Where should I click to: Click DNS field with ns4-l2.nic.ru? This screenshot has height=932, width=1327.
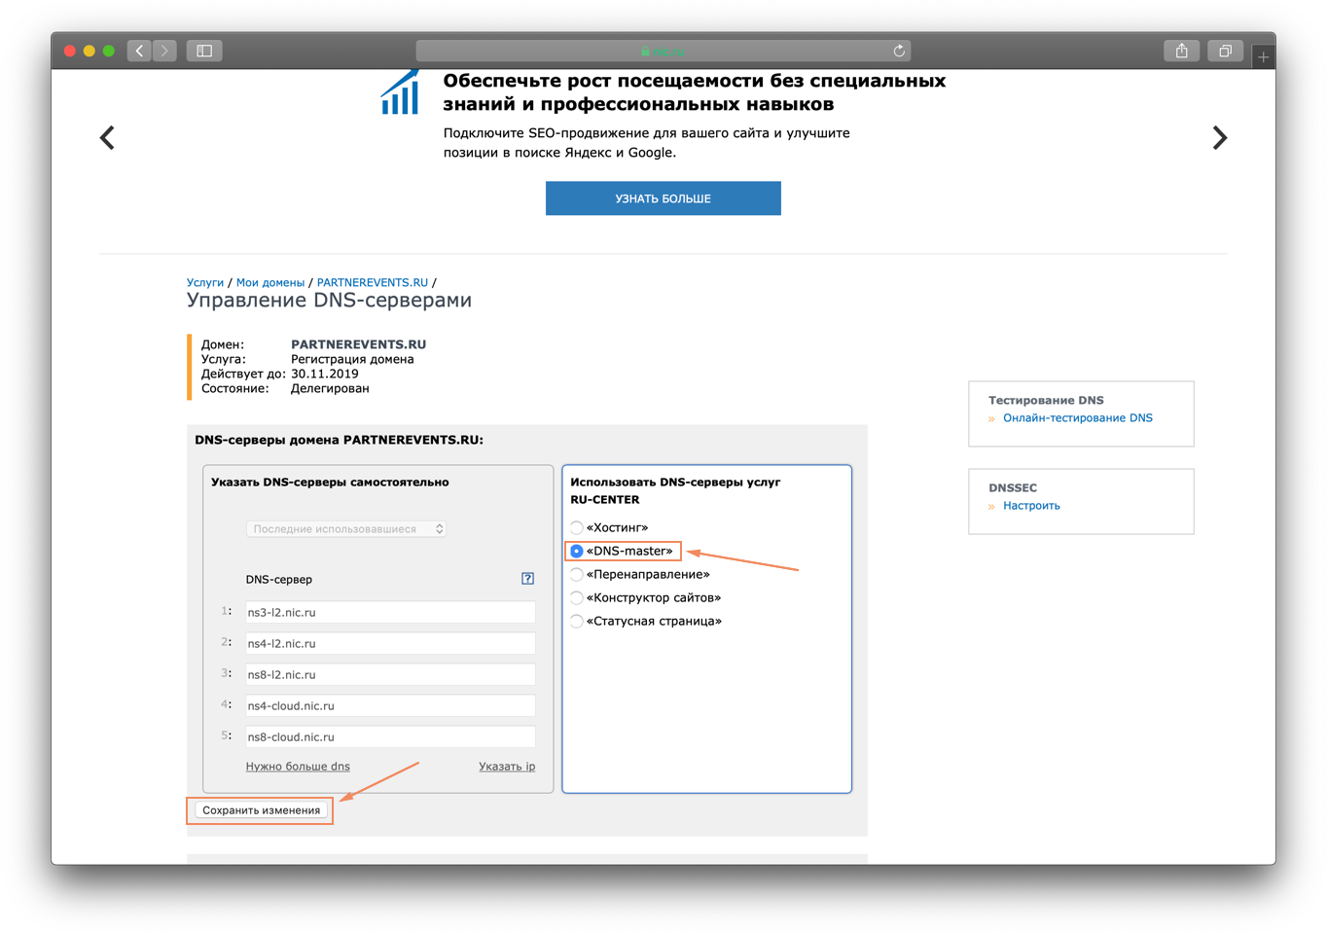(390, 643)
